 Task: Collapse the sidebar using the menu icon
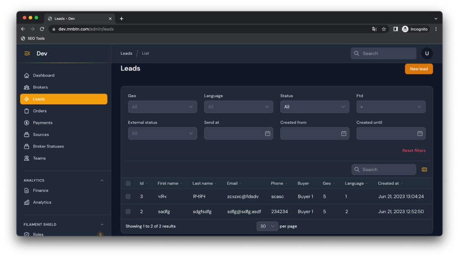(x=27, y=53)
